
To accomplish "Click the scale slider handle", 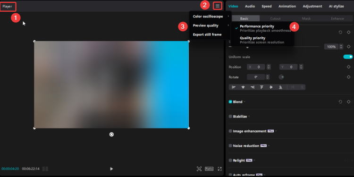I will pos(247,47).
